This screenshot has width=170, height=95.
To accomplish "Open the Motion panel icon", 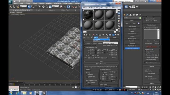I will coord(134,15).
